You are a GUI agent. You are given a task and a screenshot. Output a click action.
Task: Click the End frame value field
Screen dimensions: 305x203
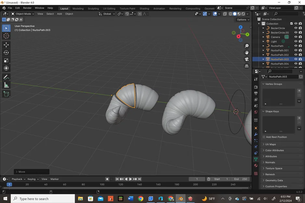241,179
